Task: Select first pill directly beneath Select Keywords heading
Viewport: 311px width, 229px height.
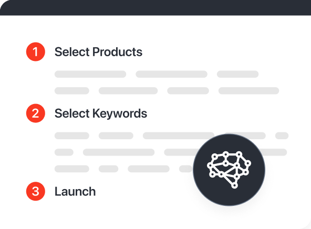Action: coord(72,136)
